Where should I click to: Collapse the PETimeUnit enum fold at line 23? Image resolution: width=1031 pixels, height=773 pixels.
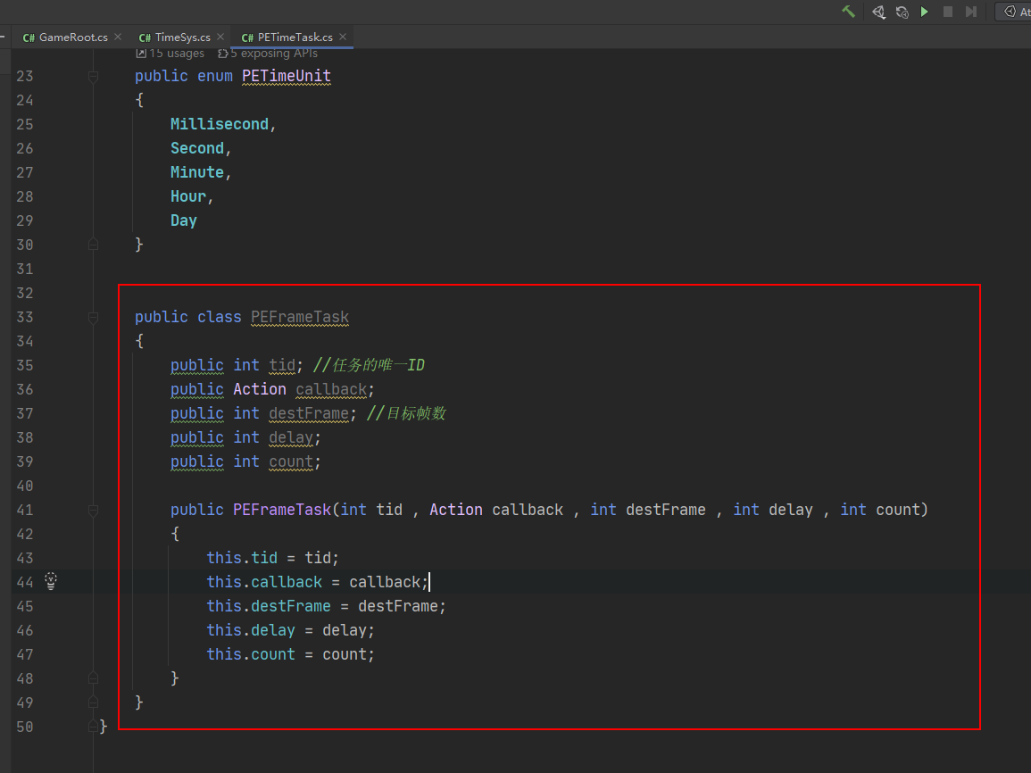tap(94, 76)
